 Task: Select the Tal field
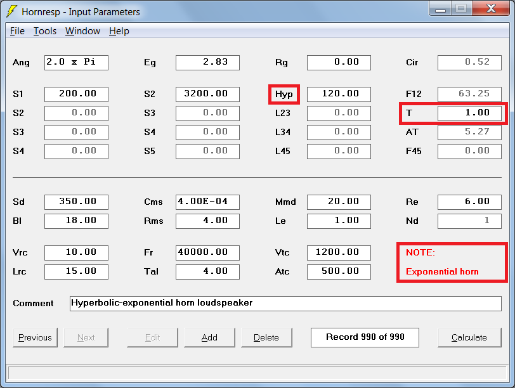pos(207,272)
